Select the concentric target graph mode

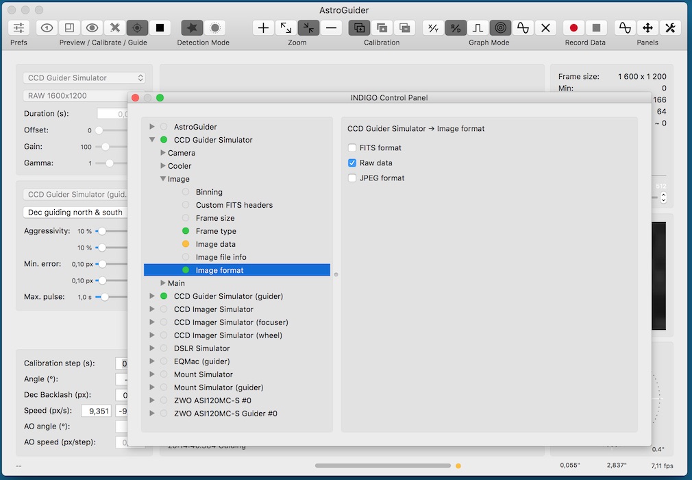[x=500, y=28]
